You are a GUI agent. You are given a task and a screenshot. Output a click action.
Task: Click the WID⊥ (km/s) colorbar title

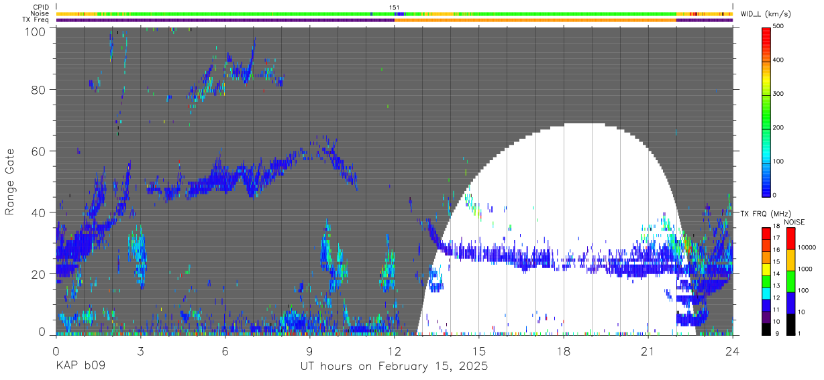[x=767, y=13]
